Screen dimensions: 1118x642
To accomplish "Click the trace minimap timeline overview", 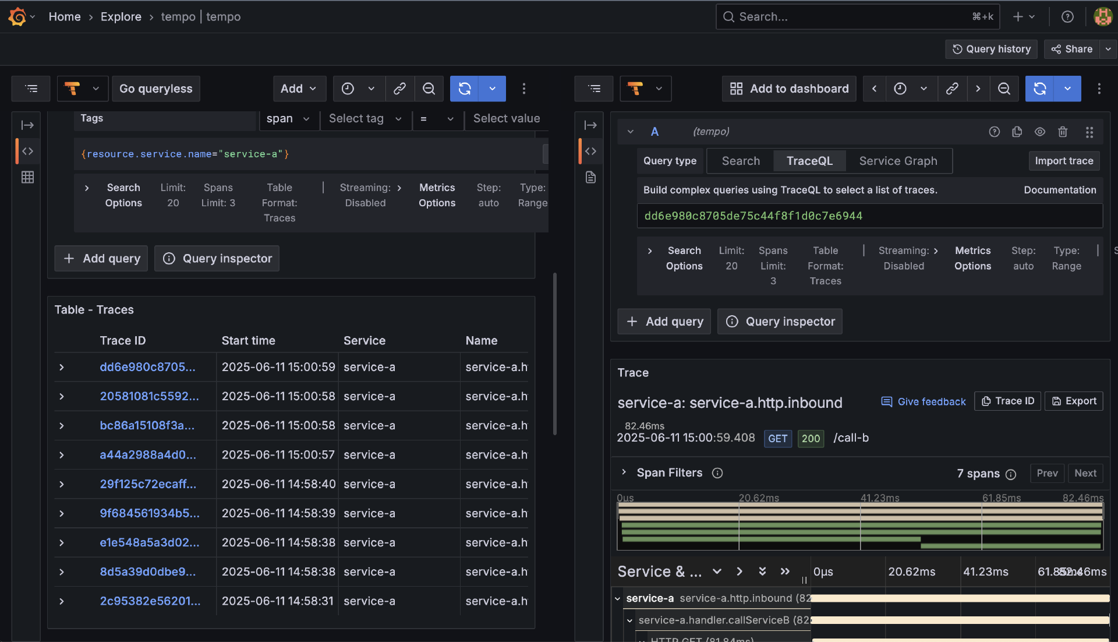I will point(859,527).
